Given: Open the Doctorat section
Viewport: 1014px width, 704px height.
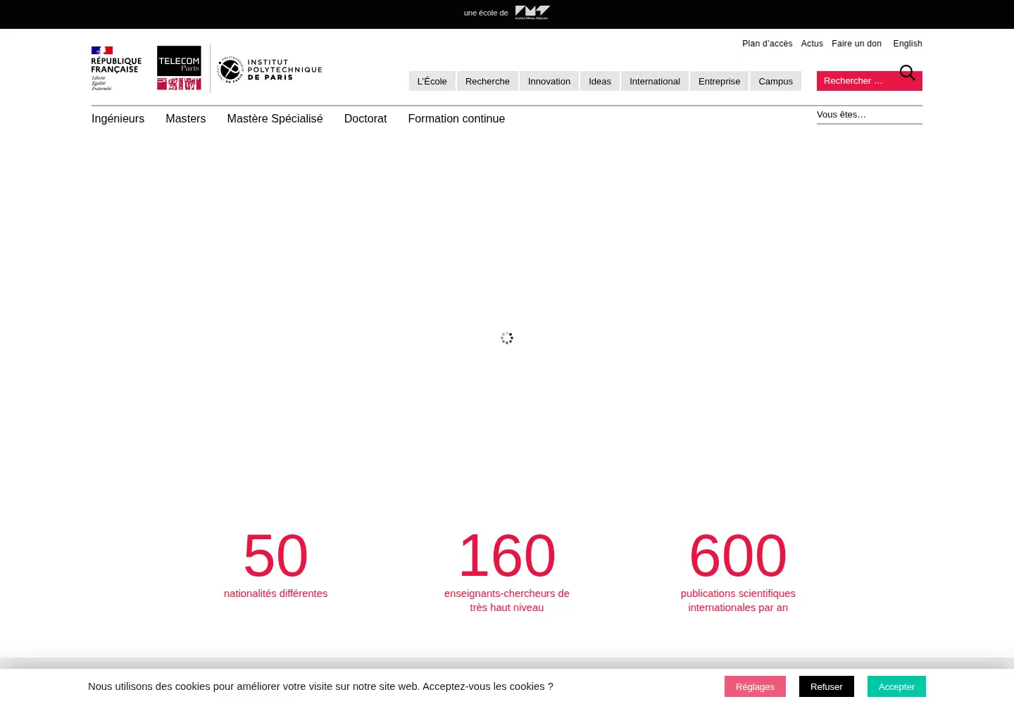Looking at the screenshot, I should coord(365,119).
